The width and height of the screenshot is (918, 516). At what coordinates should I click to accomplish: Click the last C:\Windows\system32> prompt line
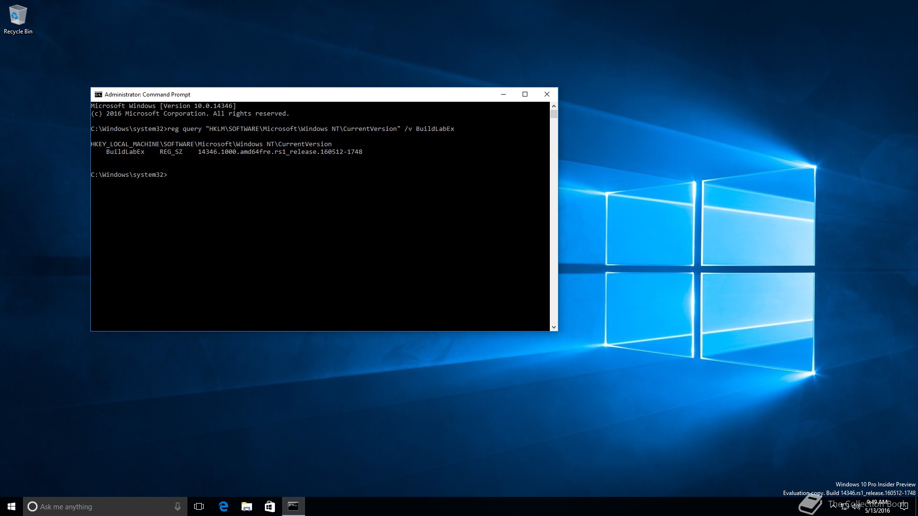(x=129, y=175)
